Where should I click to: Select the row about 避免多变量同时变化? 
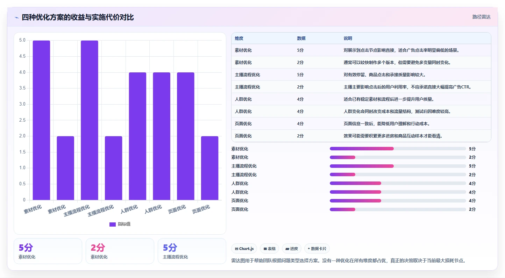(361, 62)
